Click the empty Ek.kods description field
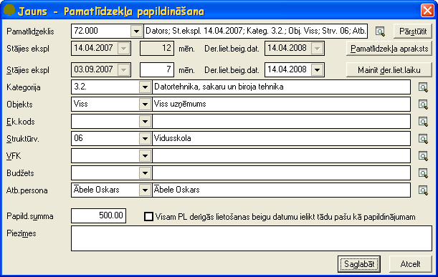Screen dimensions: 438x277 (x=281, y=122)
